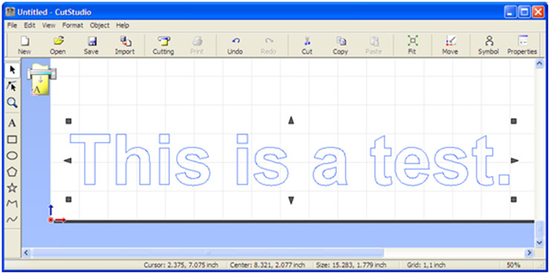
Task: Click the Redo toolbar icon
Action: (268, 45)
